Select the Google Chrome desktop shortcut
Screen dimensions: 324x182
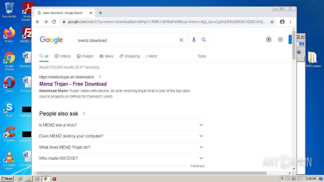tap(9, 61)
